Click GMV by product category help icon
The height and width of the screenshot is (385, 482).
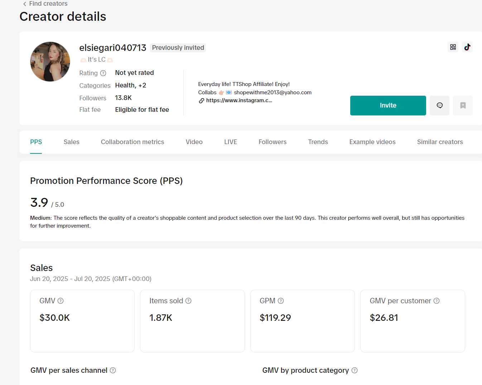click(355, 370)
